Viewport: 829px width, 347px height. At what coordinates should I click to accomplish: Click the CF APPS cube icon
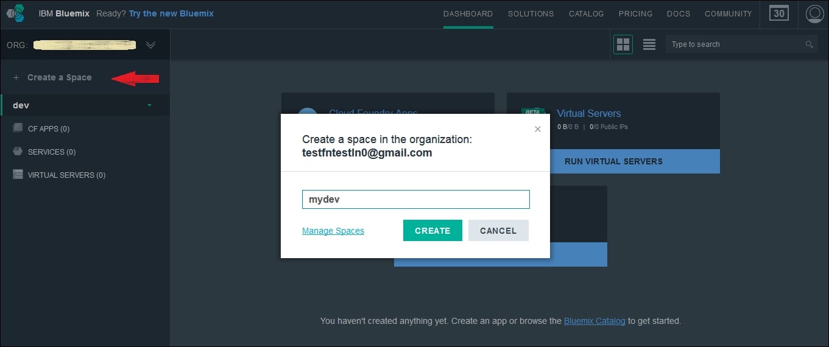(18, 128)
